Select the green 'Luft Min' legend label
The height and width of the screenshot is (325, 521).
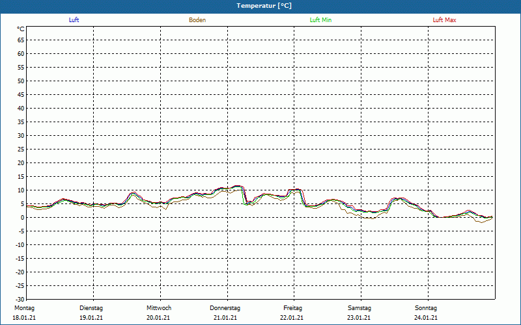click(320, 20)
